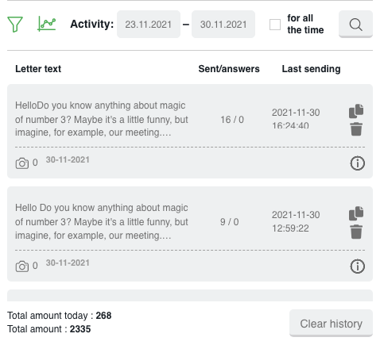Click the Clear history button
The width and height of the screenshot is (384, 345).
[x=331, y=324]
